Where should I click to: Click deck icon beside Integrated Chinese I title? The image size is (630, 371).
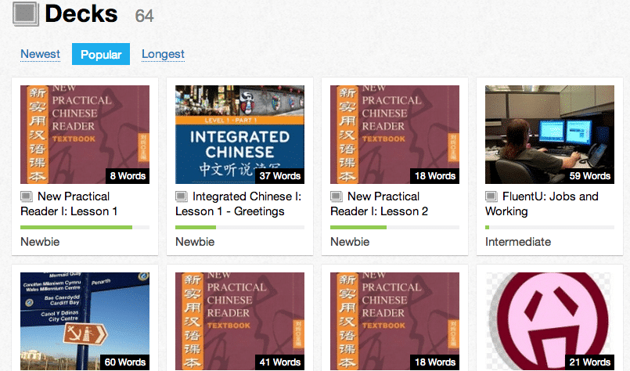click(x=182, y=196)
